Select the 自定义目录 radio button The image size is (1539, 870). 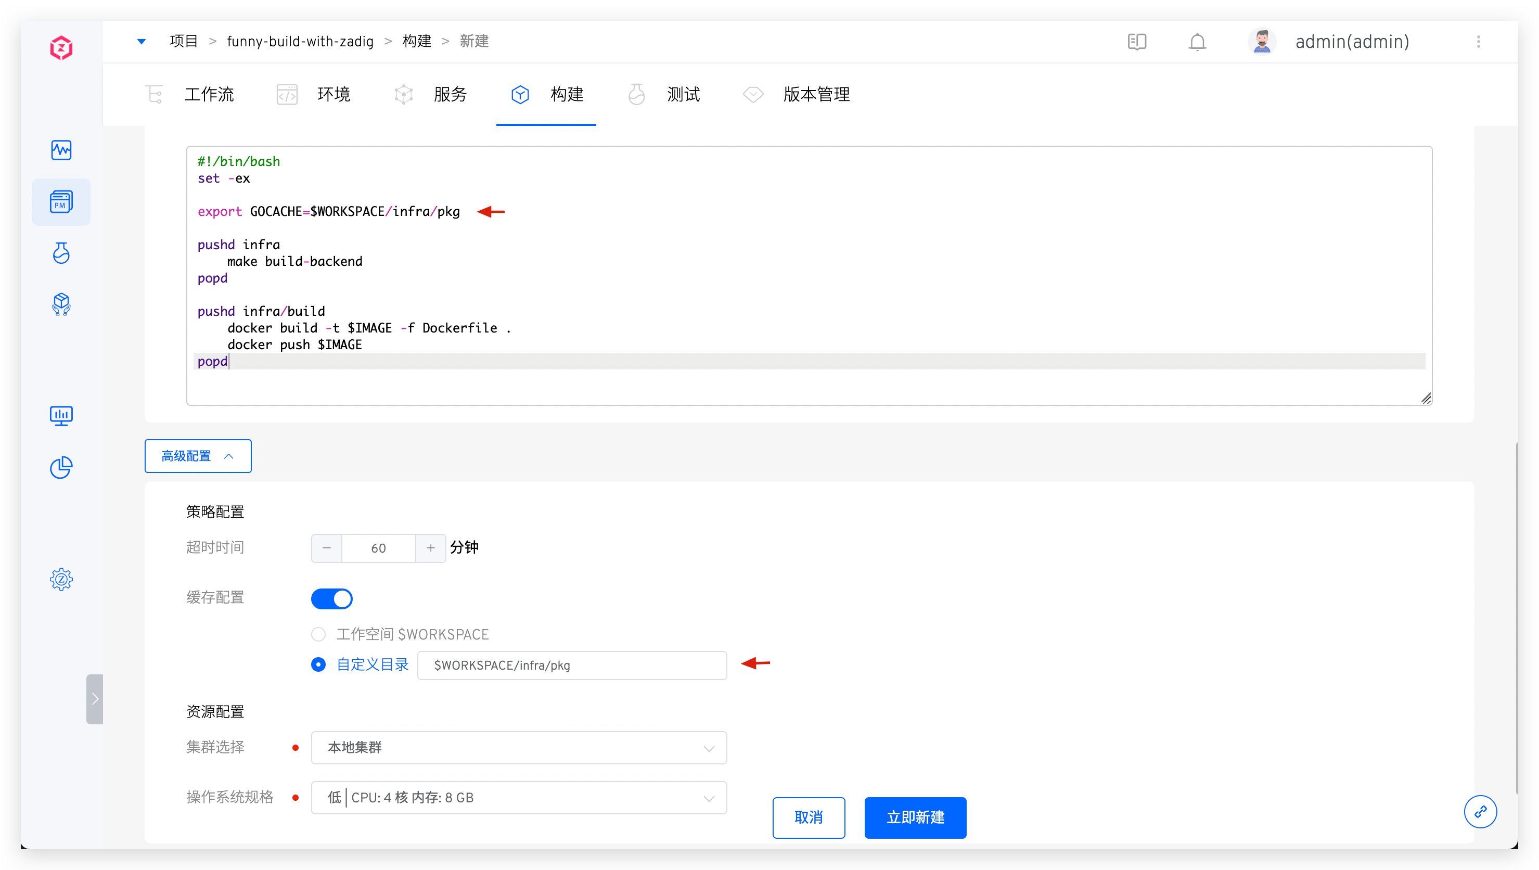pyautogui.click(x=318, y=664)
